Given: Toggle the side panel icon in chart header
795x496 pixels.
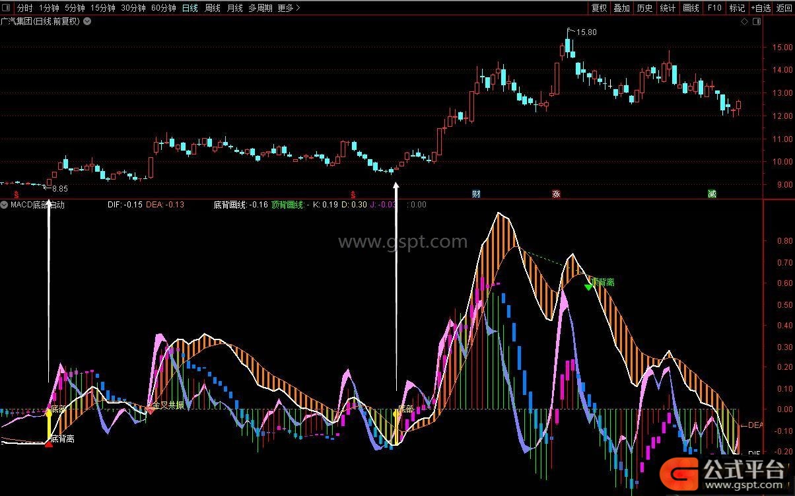Looking at the screenshot, I should [x=756, y=21].
